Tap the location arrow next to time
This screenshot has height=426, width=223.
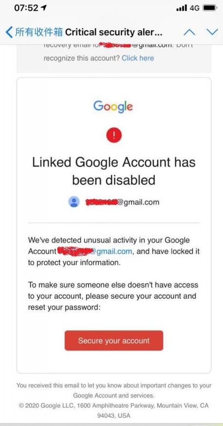tap(43, 8)
